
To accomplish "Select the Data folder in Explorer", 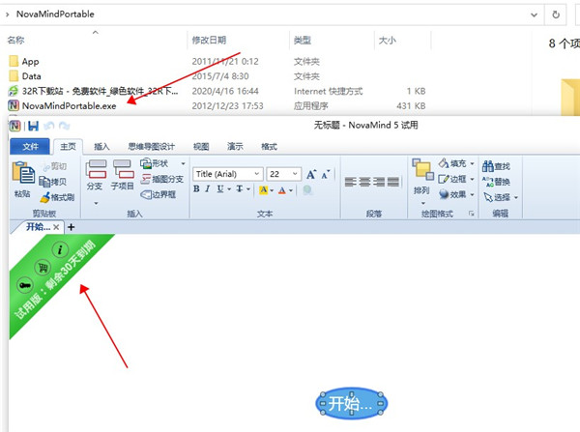I will 24,76.
